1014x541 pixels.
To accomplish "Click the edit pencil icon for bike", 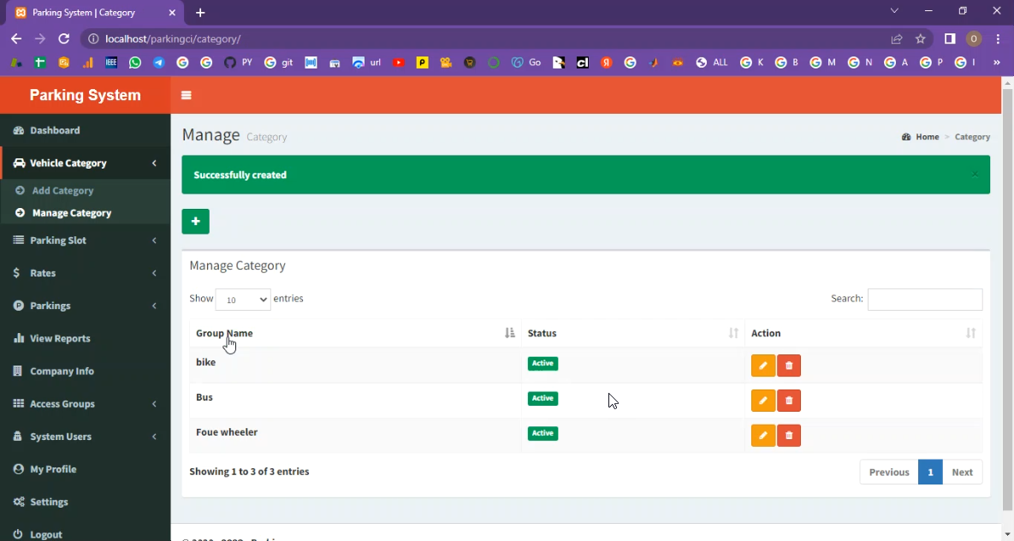I will (762, 366).
